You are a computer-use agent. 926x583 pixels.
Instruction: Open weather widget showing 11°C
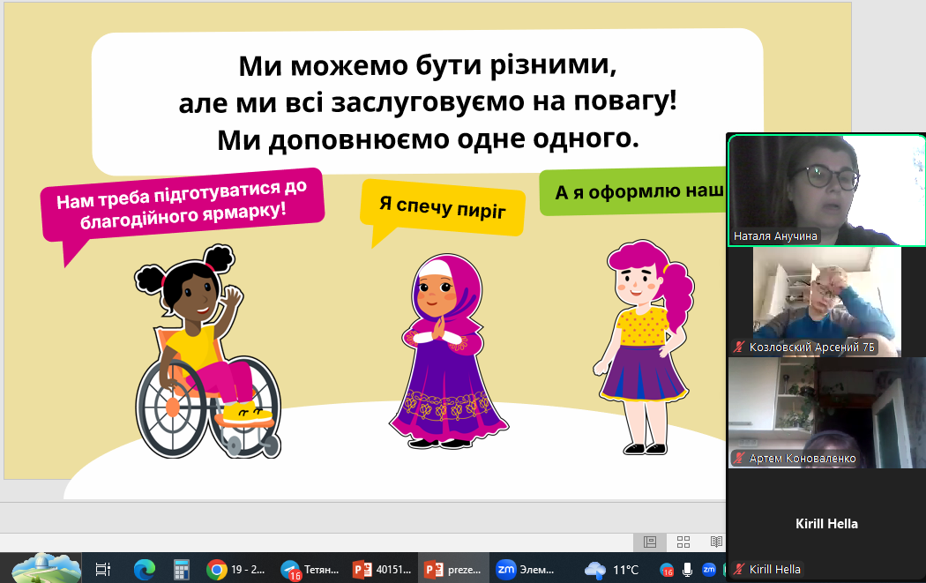612,570
